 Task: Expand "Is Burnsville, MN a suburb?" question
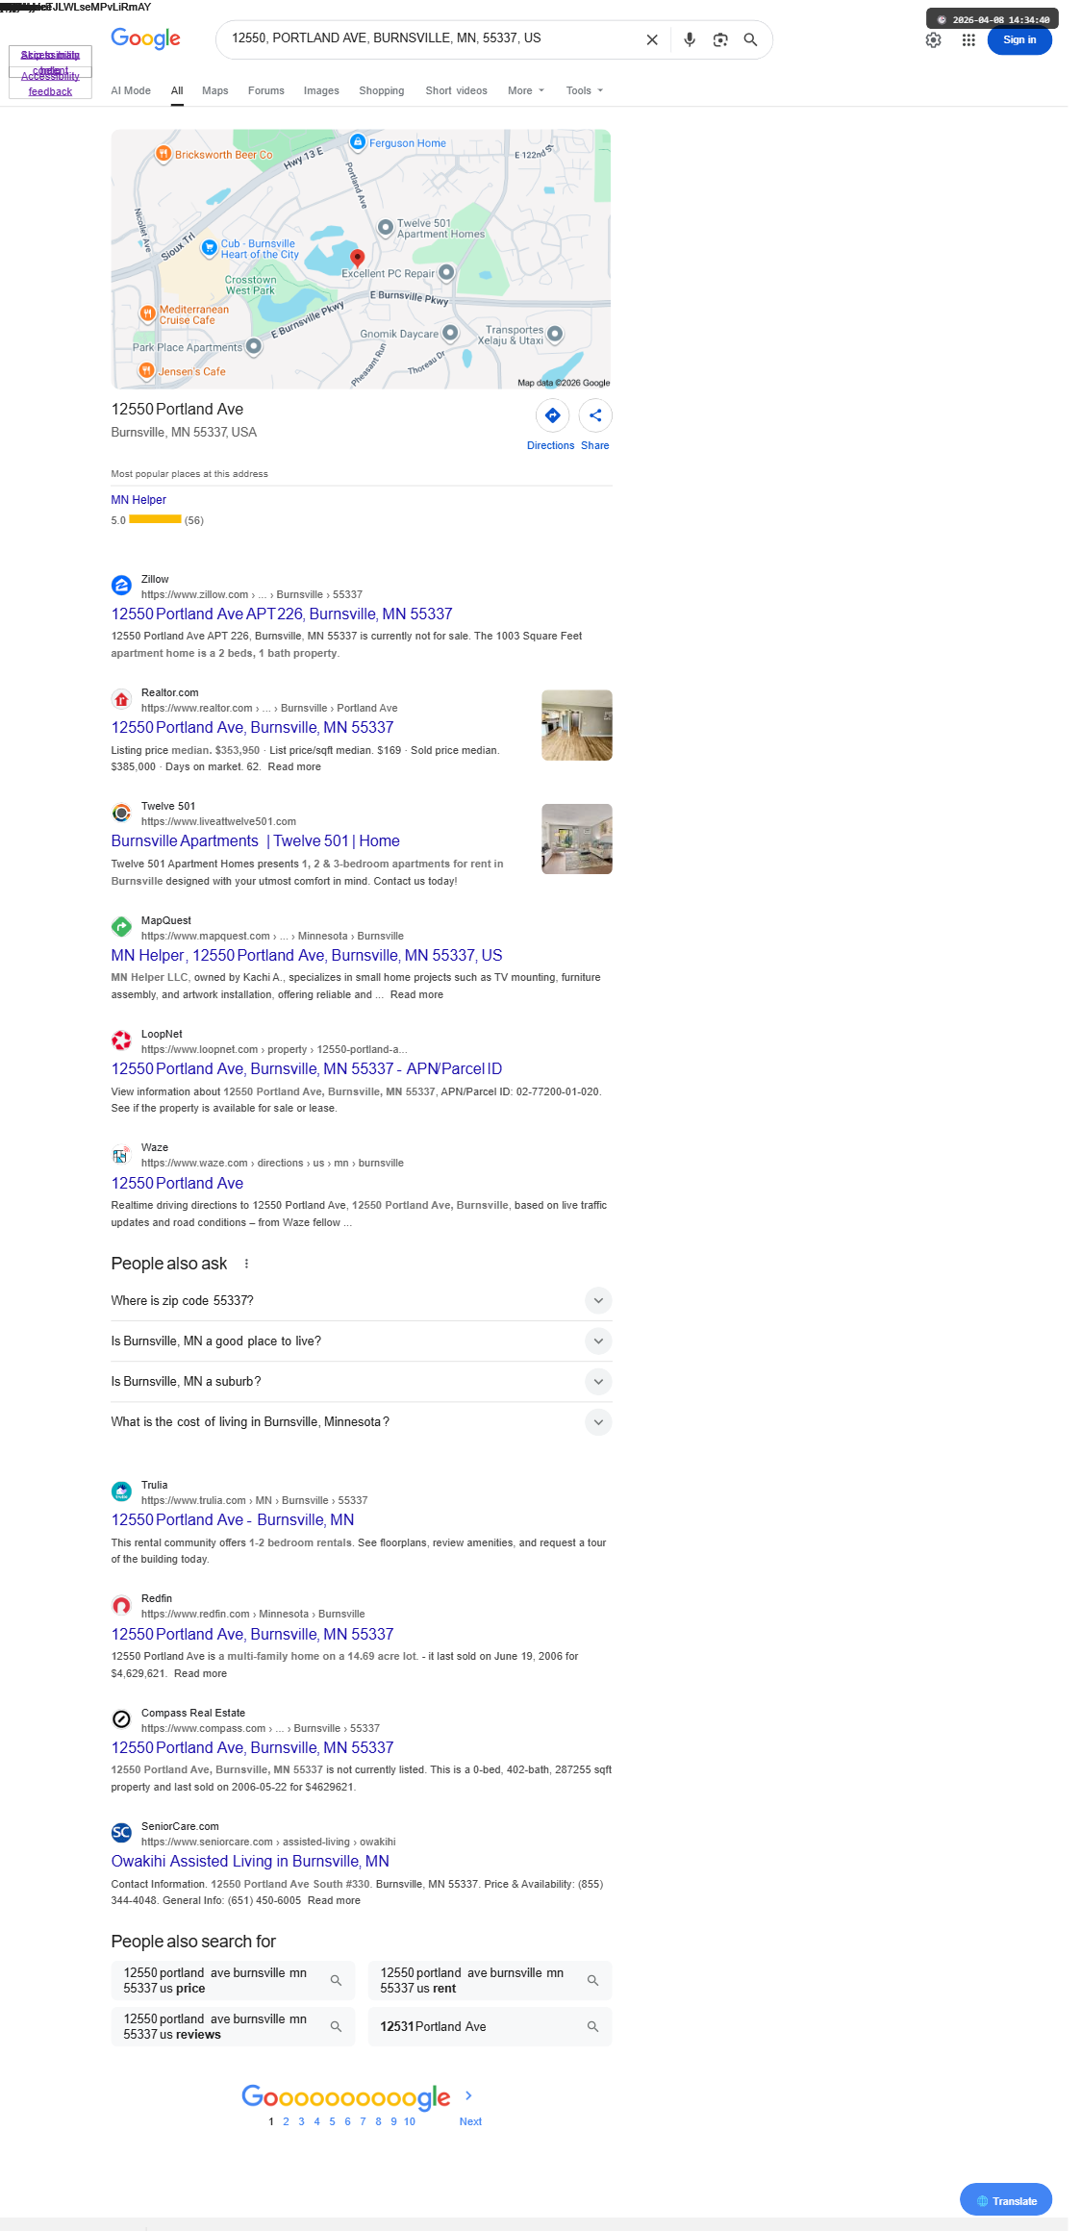click(x=361, y=1381)
